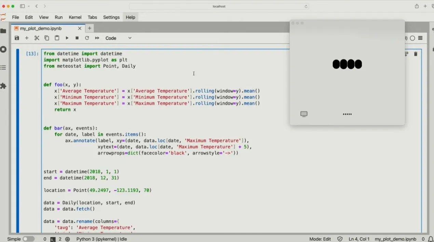Insert a new cell with plus icon

(x=27, y=38)
